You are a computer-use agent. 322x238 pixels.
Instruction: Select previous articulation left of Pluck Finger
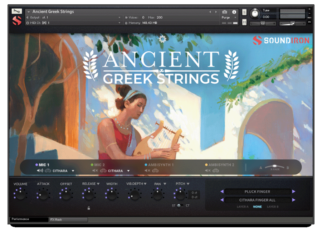[x=222, y=191]
